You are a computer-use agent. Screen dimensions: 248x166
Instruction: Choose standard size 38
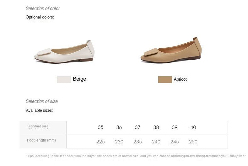coord(156,127)
